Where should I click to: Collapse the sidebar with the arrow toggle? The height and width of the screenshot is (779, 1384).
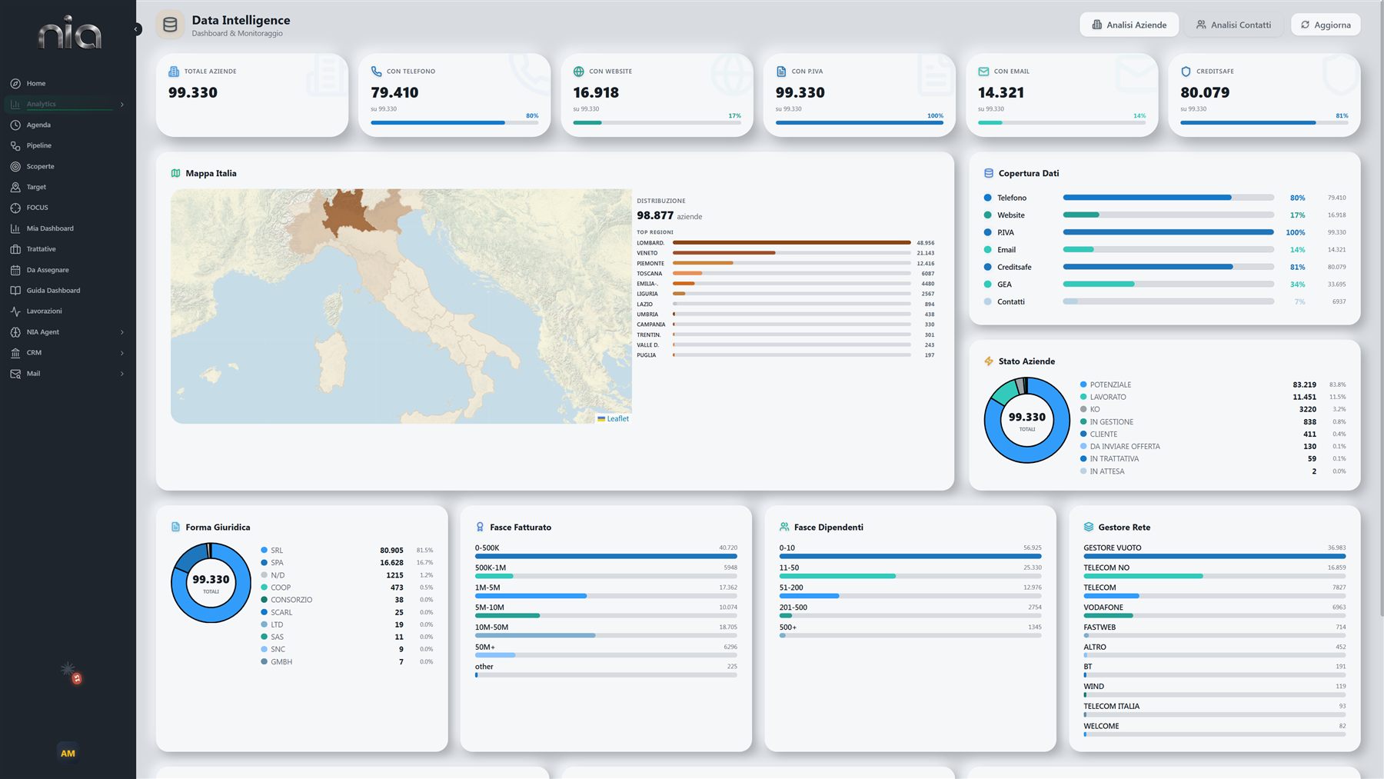click(x=136, y=30)
